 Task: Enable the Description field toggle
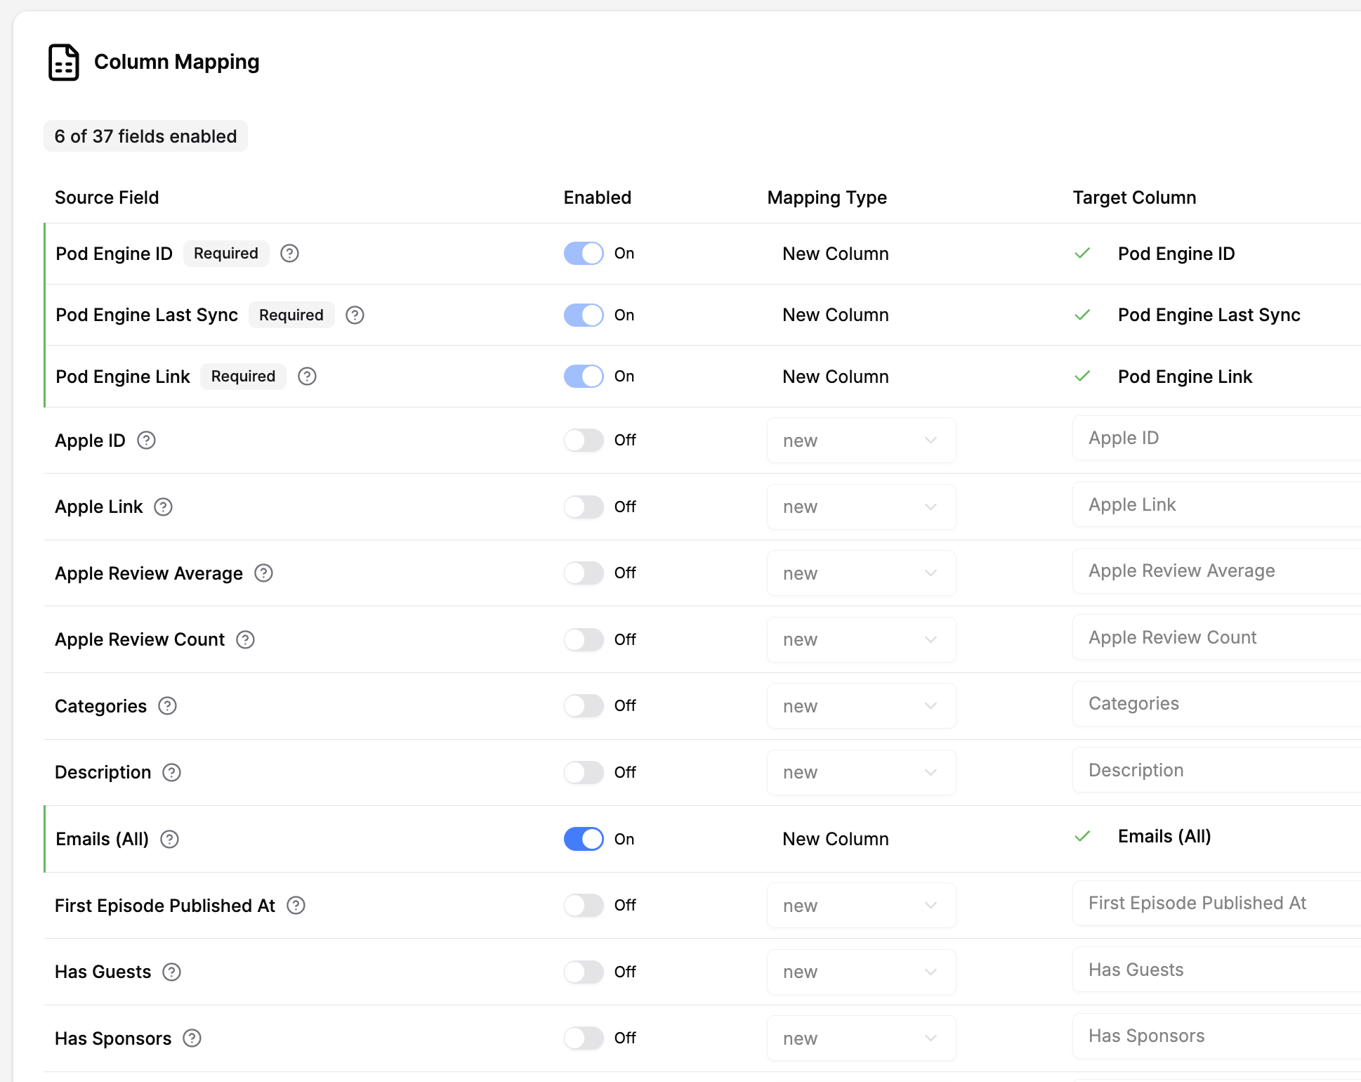[x=584, y=772]
